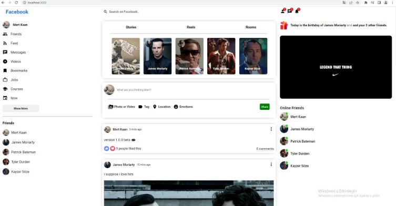Open the bell notifications icon
The height and width of the screenshot is (206, 396).
click(297, 11)
